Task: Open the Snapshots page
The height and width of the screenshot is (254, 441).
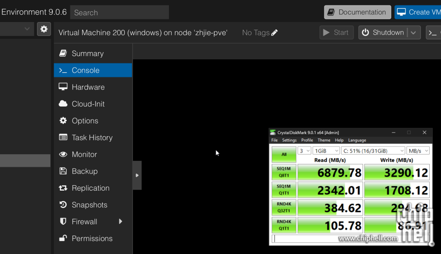Action: [93, 205]
